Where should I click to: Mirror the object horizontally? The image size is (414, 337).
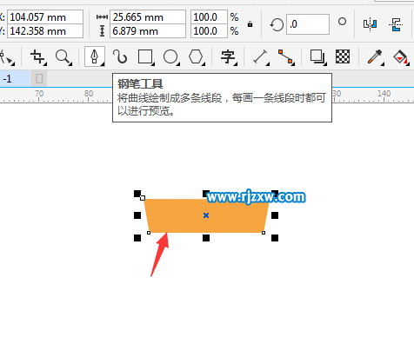(x=371, y=24)
